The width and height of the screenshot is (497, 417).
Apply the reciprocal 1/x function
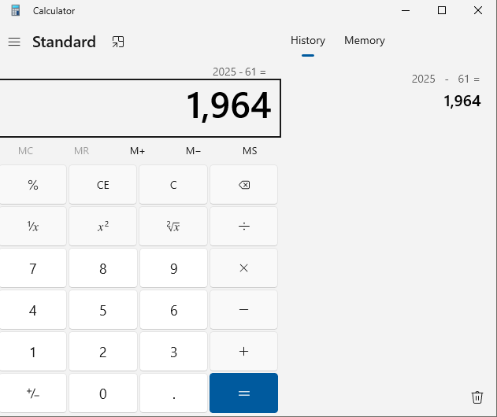[x=33, y=227]
